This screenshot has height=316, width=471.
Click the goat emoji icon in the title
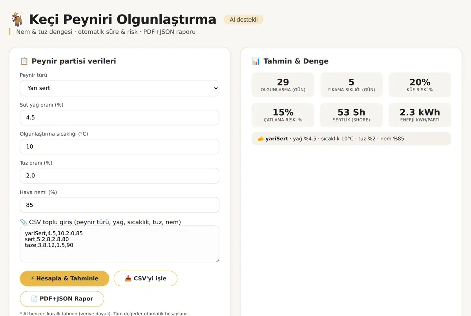tap(17, 19)
